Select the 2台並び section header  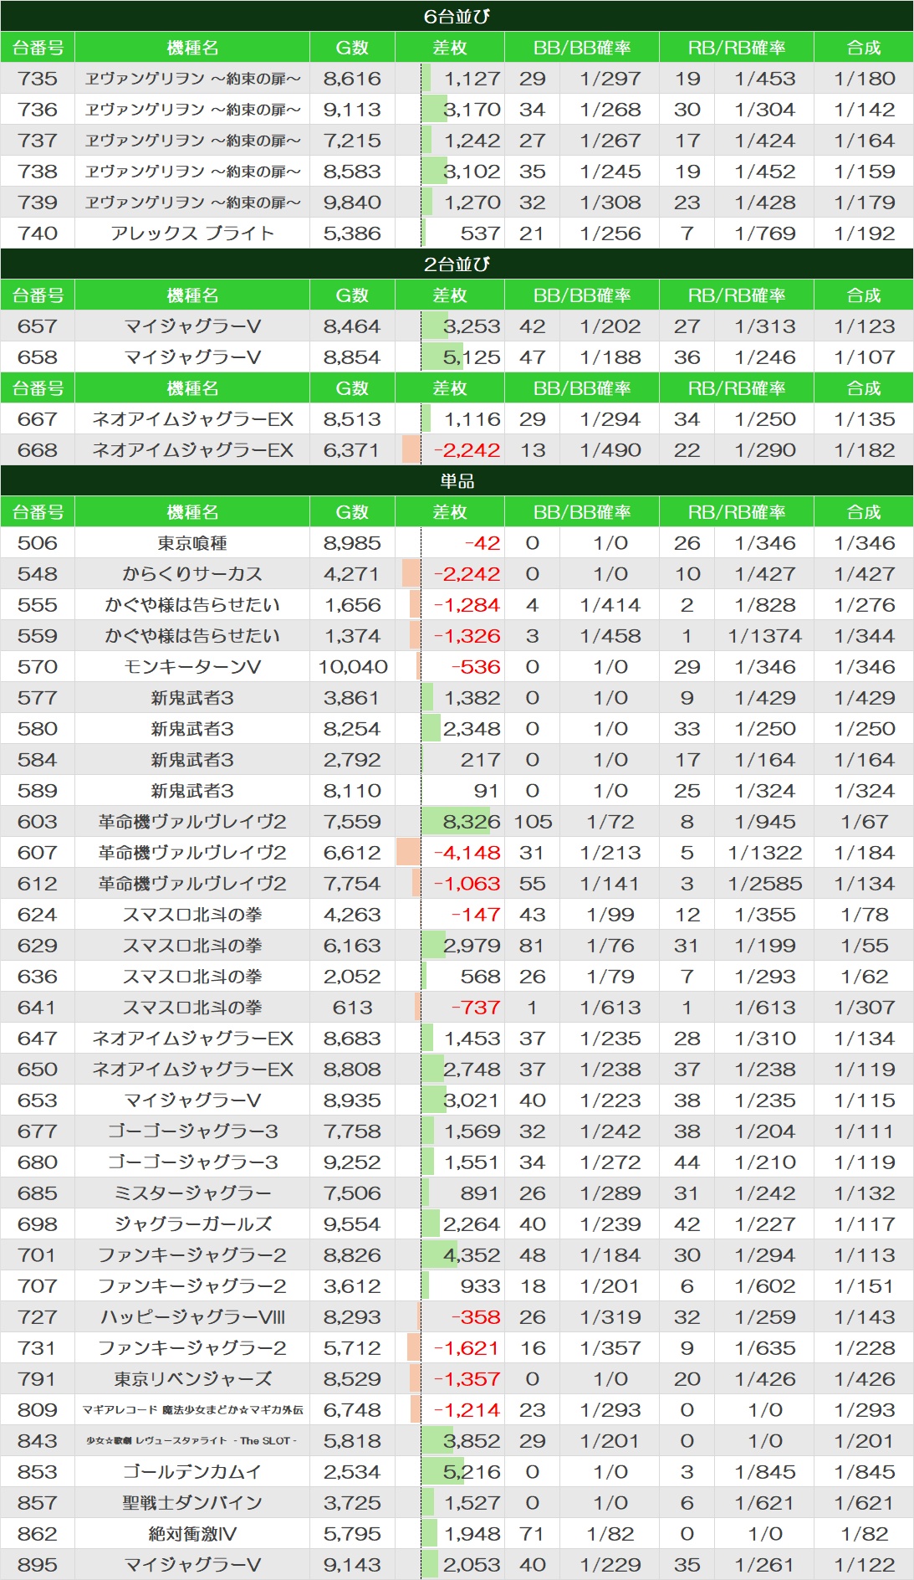click(457, 264)
